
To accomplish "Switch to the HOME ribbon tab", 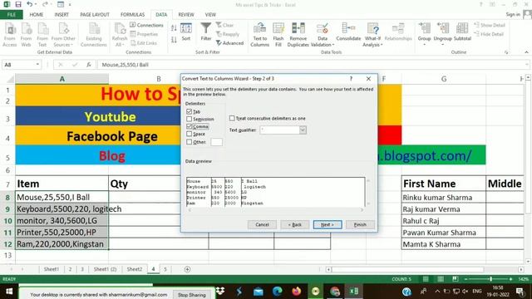I will coord(37,15).
